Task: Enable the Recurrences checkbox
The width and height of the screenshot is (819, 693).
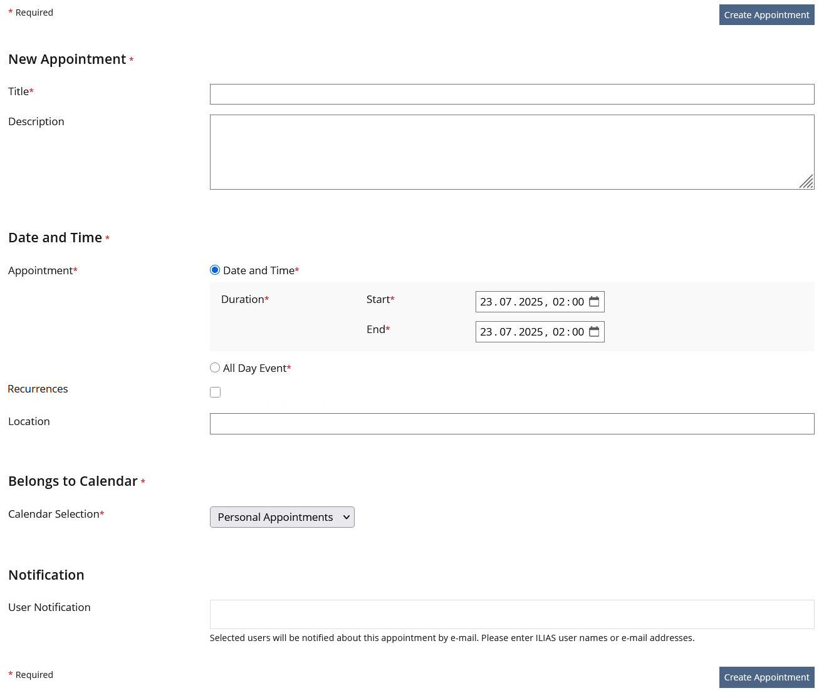Action: [x=216, y=393]
